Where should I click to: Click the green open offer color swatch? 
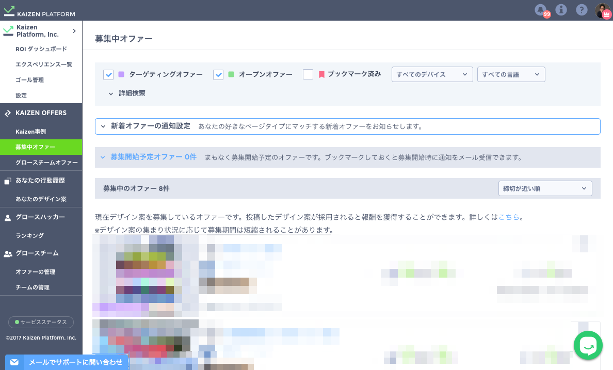[x=231, y=74]
